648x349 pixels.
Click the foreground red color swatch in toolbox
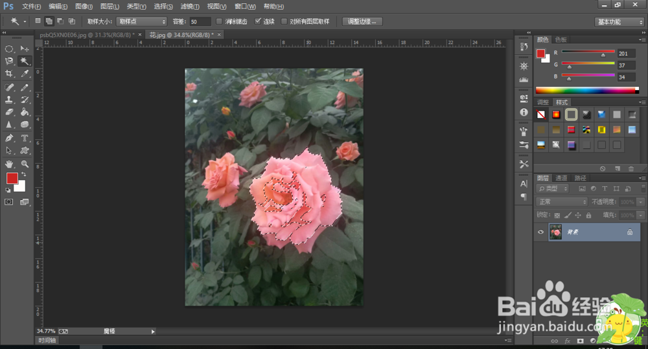coord(12,178)
